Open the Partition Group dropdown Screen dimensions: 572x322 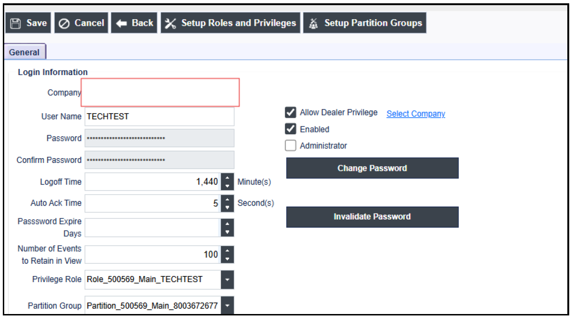click(227, 306)
